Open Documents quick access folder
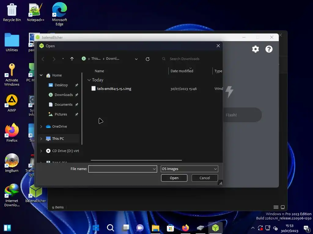 coord(64,105)
